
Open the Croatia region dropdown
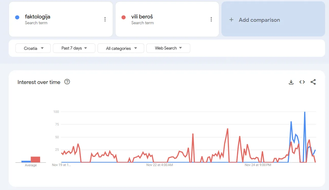pyautogui.click(x=33, y=48)
